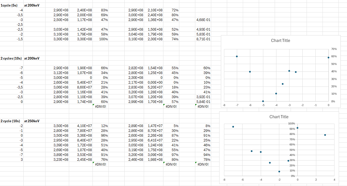The height and width of the screenshot is (186, 347).
Task: Click 'at 200keV' beside '2 cycles (10s)'
Action: pyautogui.click(x=34, y=58)
